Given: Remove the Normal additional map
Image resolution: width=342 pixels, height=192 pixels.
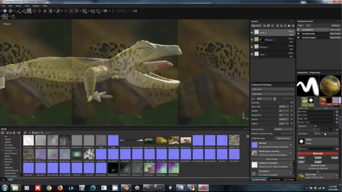Looking at the screenshot, I should [x=291, y=145].
